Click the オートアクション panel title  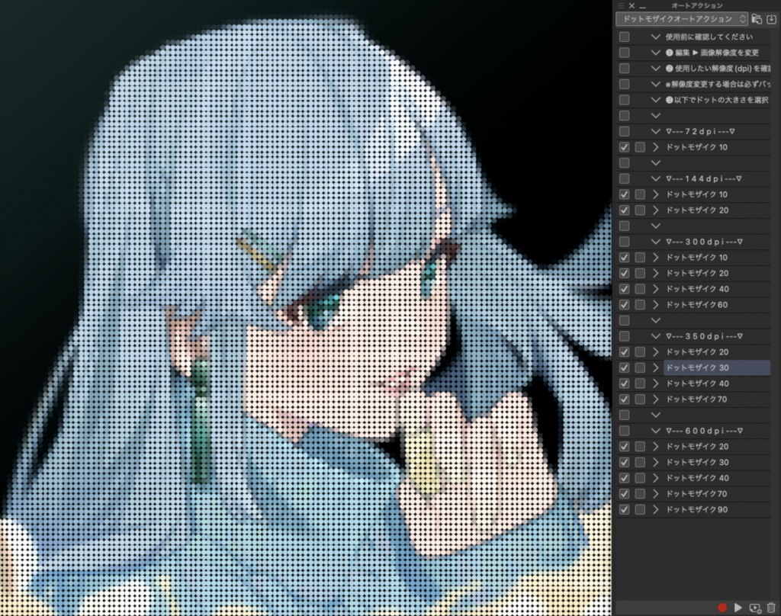[697, 5]
